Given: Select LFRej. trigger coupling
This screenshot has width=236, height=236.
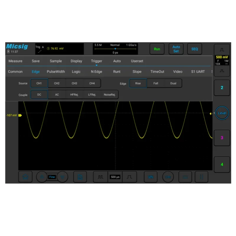Looking at the screenshot, I should 92,94.
